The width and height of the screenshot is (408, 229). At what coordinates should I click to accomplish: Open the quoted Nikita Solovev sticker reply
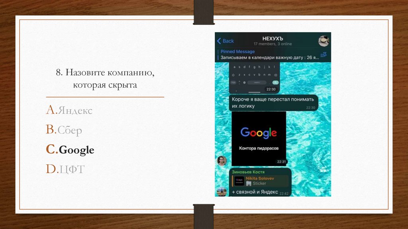(260, 181)
